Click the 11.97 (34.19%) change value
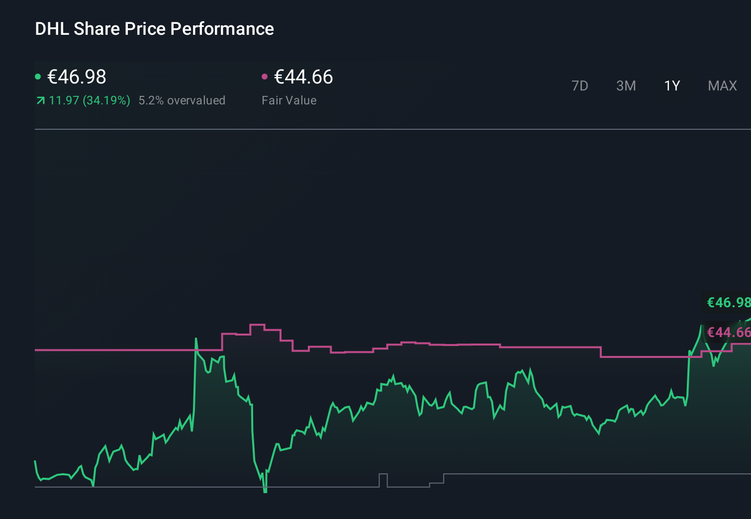751x519 pixels. tap(90, 100)
